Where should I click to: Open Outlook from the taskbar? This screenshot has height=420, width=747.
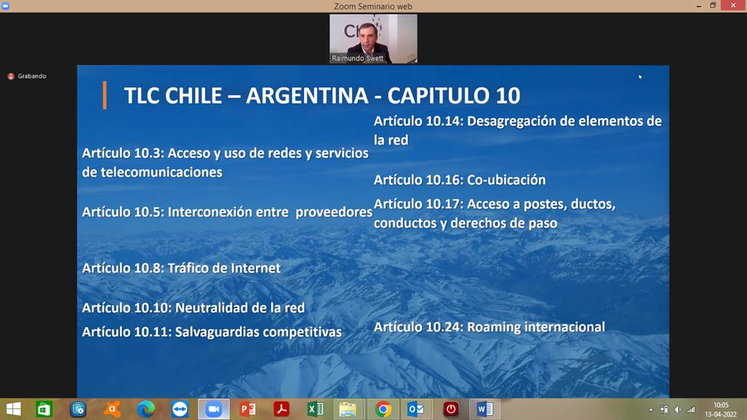tap(416, 409)
